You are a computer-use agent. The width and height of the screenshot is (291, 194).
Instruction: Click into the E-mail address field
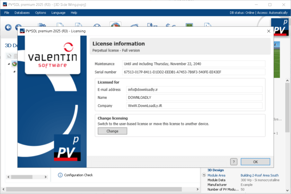coord(194,89)
